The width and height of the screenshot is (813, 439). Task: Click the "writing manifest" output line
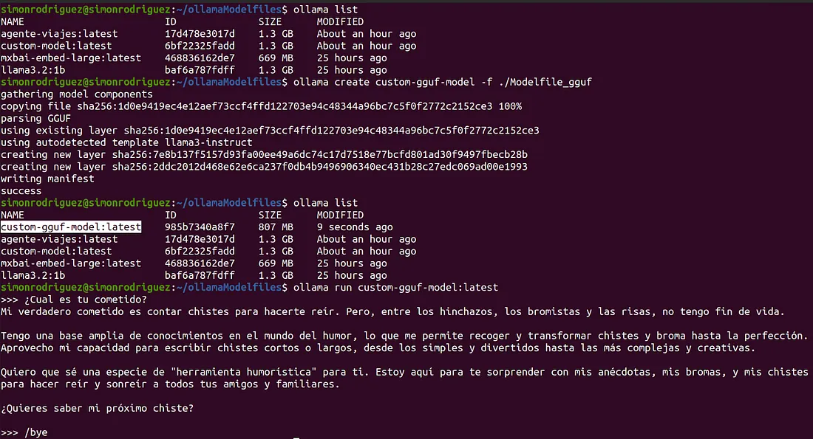pyautogui.click(x=47, y=179)
